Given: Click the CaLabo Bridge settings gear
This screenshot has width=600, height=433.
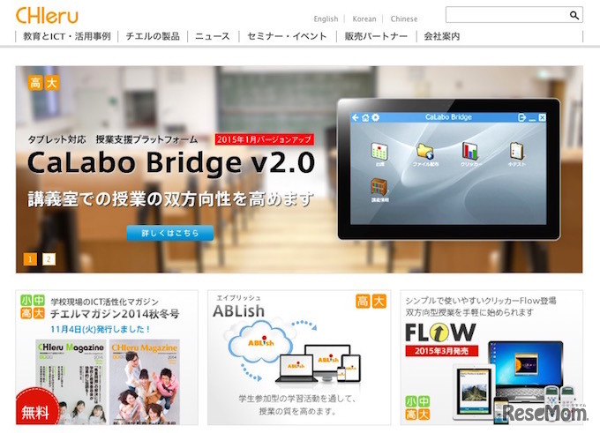Looking at the screenshot, I should click(x=375, y=117).
